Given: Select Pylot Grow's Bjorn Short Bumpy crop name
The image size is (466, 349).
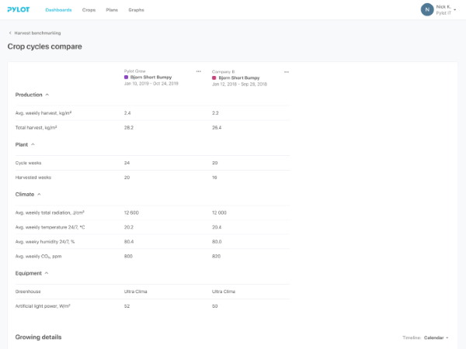Looking at the screenshot, I should coord(151,78).
